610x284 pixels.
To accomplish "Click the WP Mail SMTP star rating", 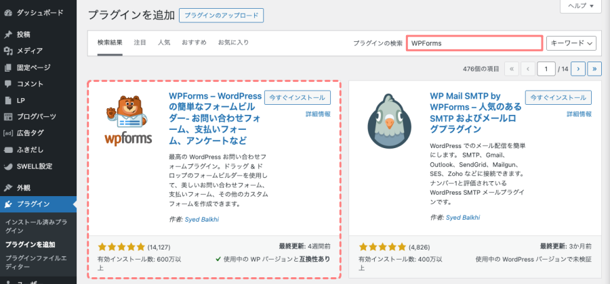I will pos(382,247).
